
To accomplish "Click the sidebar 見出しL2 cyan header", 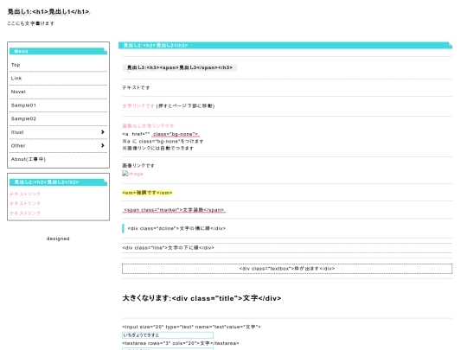I will point(58,182).
